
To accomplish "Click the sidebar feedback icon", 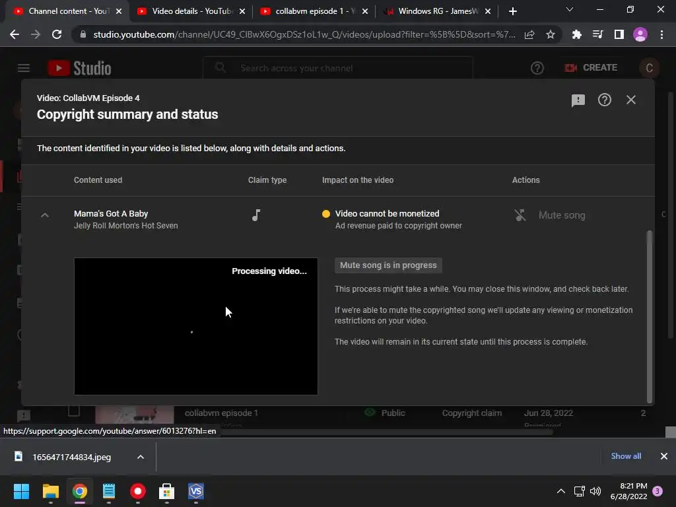I will (x=24, y=416).
